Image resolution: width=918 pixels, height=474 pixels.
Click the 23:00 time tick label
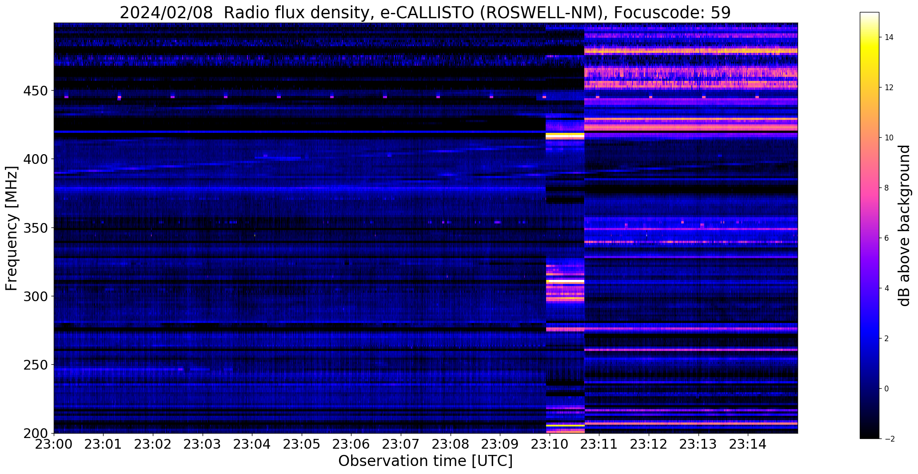(x=54, y=444)
